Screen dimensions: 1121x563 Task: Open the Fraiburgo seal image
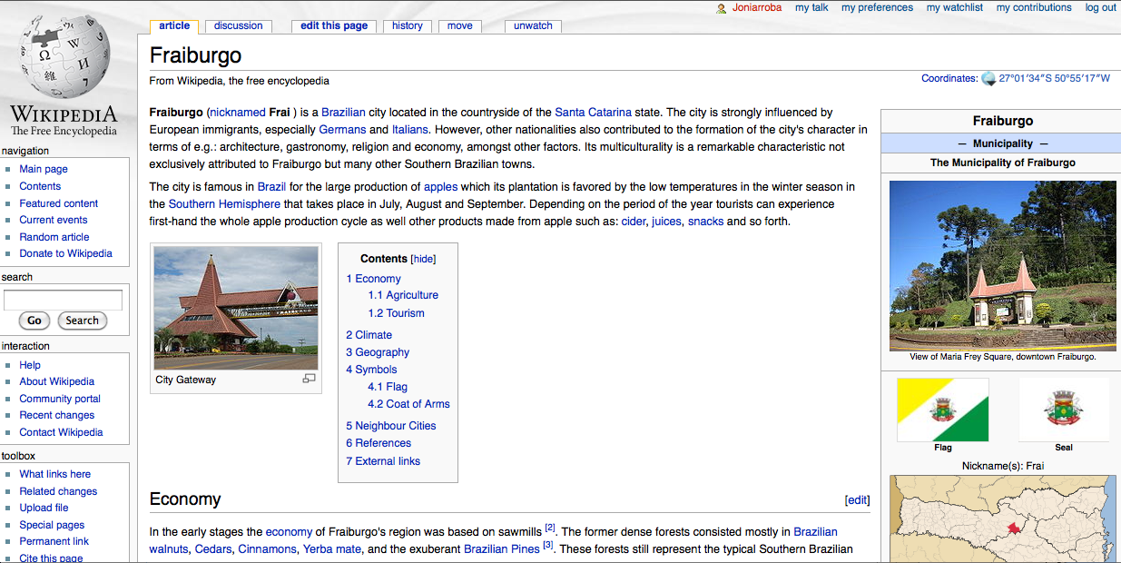click(1064, 410)
